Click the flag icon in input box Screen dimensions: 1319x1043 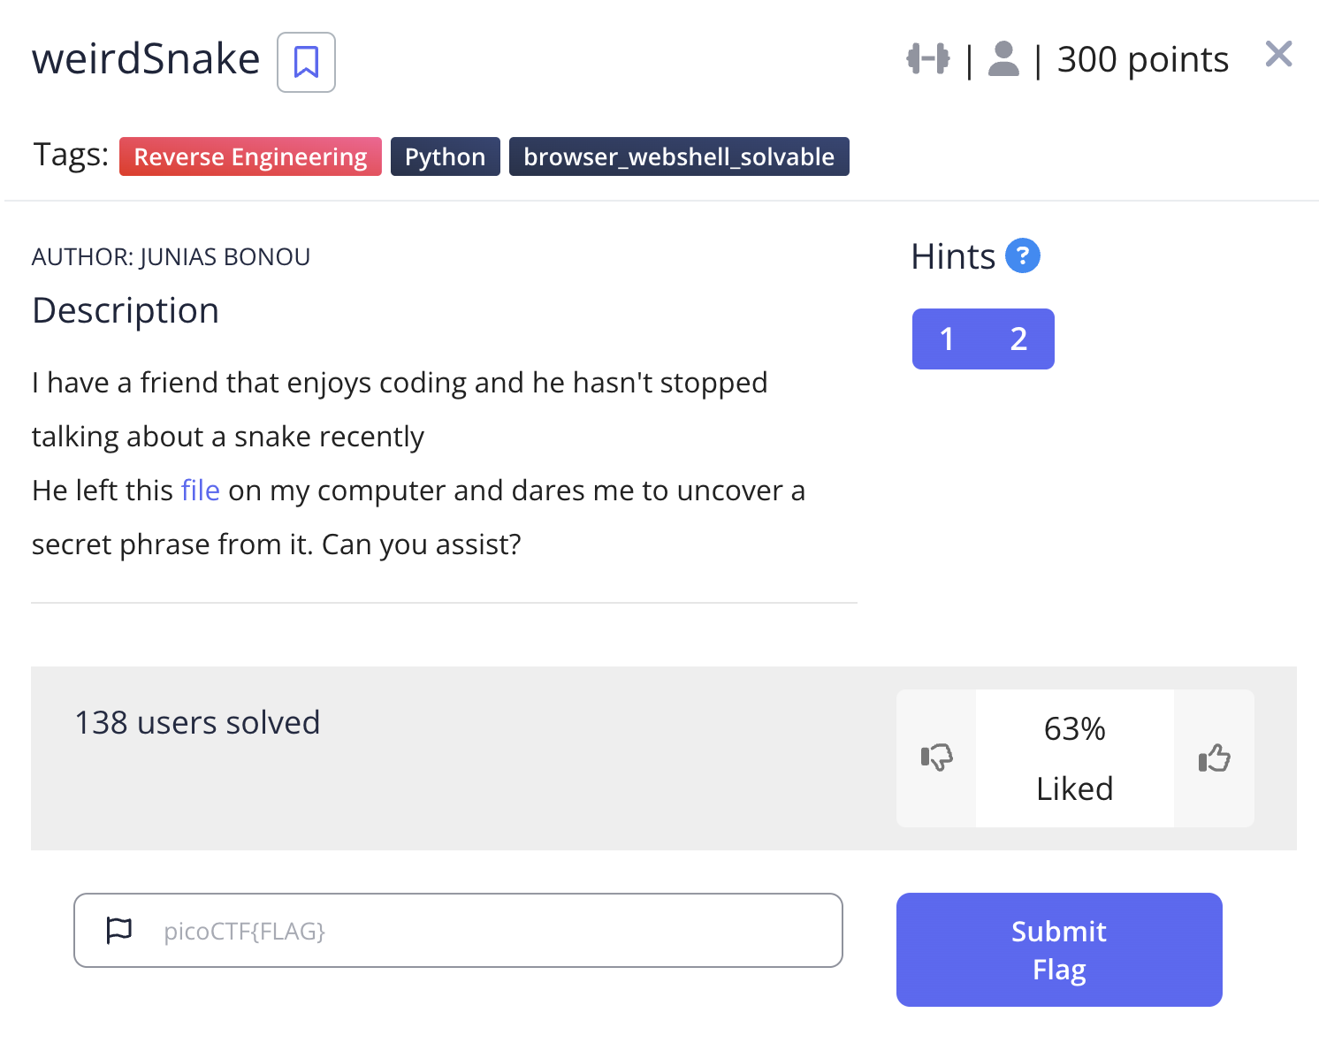[118, 930]
